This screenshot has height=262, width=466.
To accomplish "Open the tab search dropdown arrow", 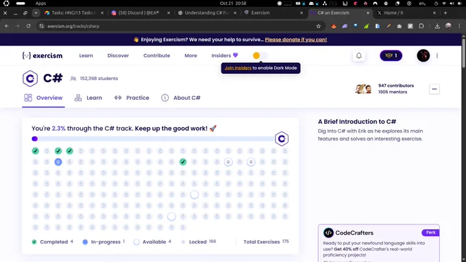I will coord(36,13).
